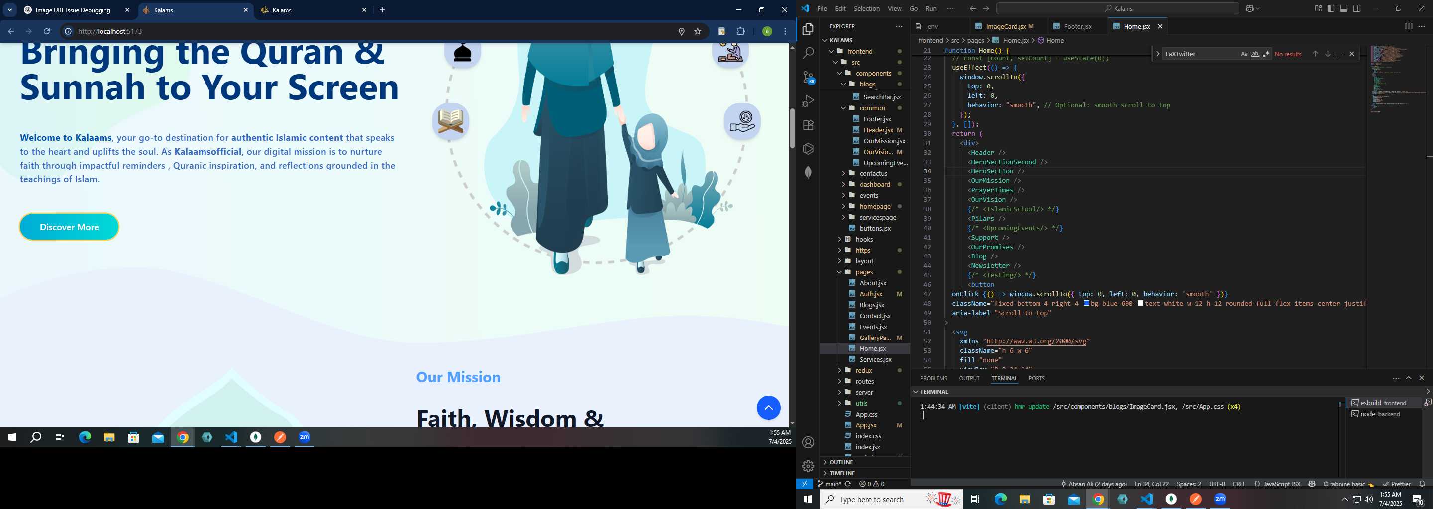Click find in selection icon in find widget

(x=1339, y=54)
